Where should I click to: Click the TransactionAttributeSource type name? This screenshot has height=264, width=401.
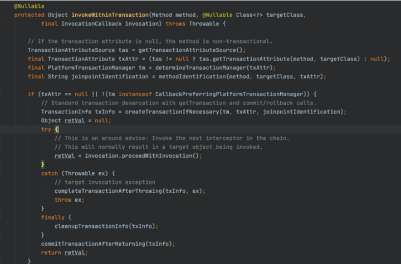click(x=71, y=50)
